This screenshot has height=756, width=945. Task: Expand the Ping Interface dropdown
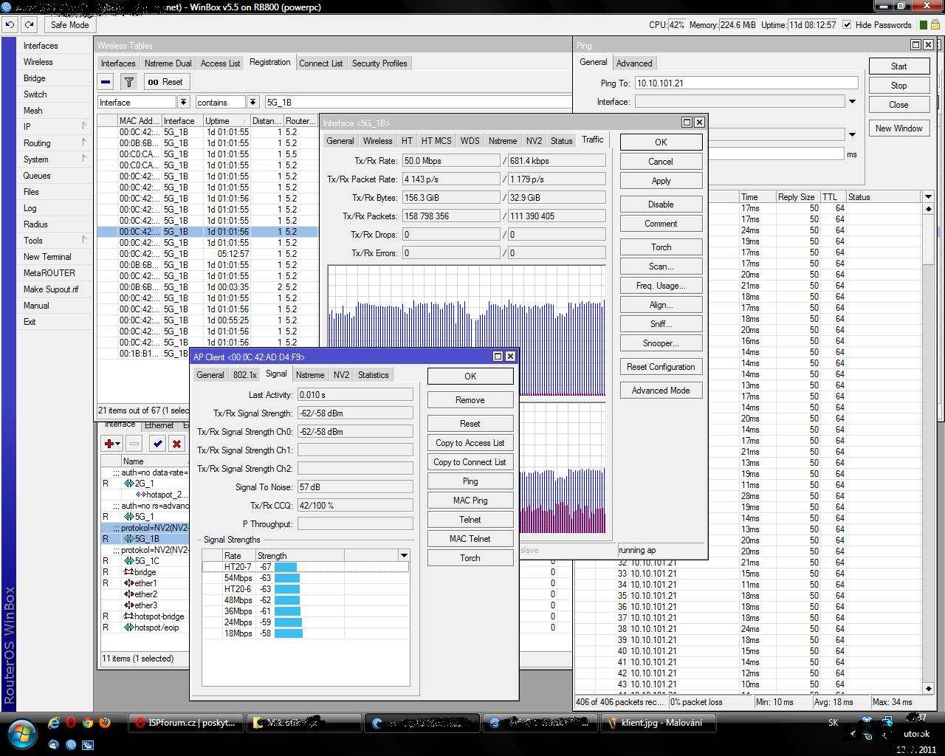pyautogui.click(x=852, y=102)
